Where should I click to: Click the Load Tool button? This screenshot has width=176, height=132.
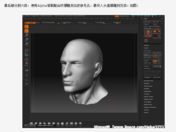pyautogui.click(x=148, y=22)
